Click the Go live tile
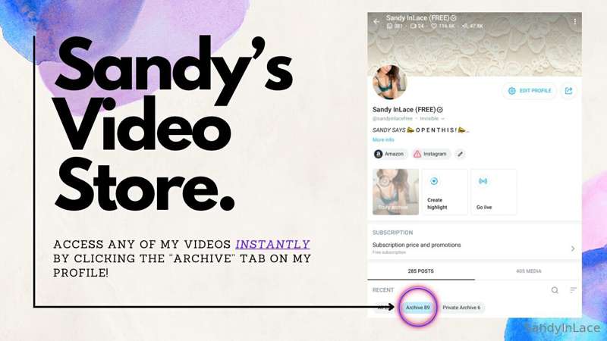This screenshot has width=607, height=341. coord(494,192)
